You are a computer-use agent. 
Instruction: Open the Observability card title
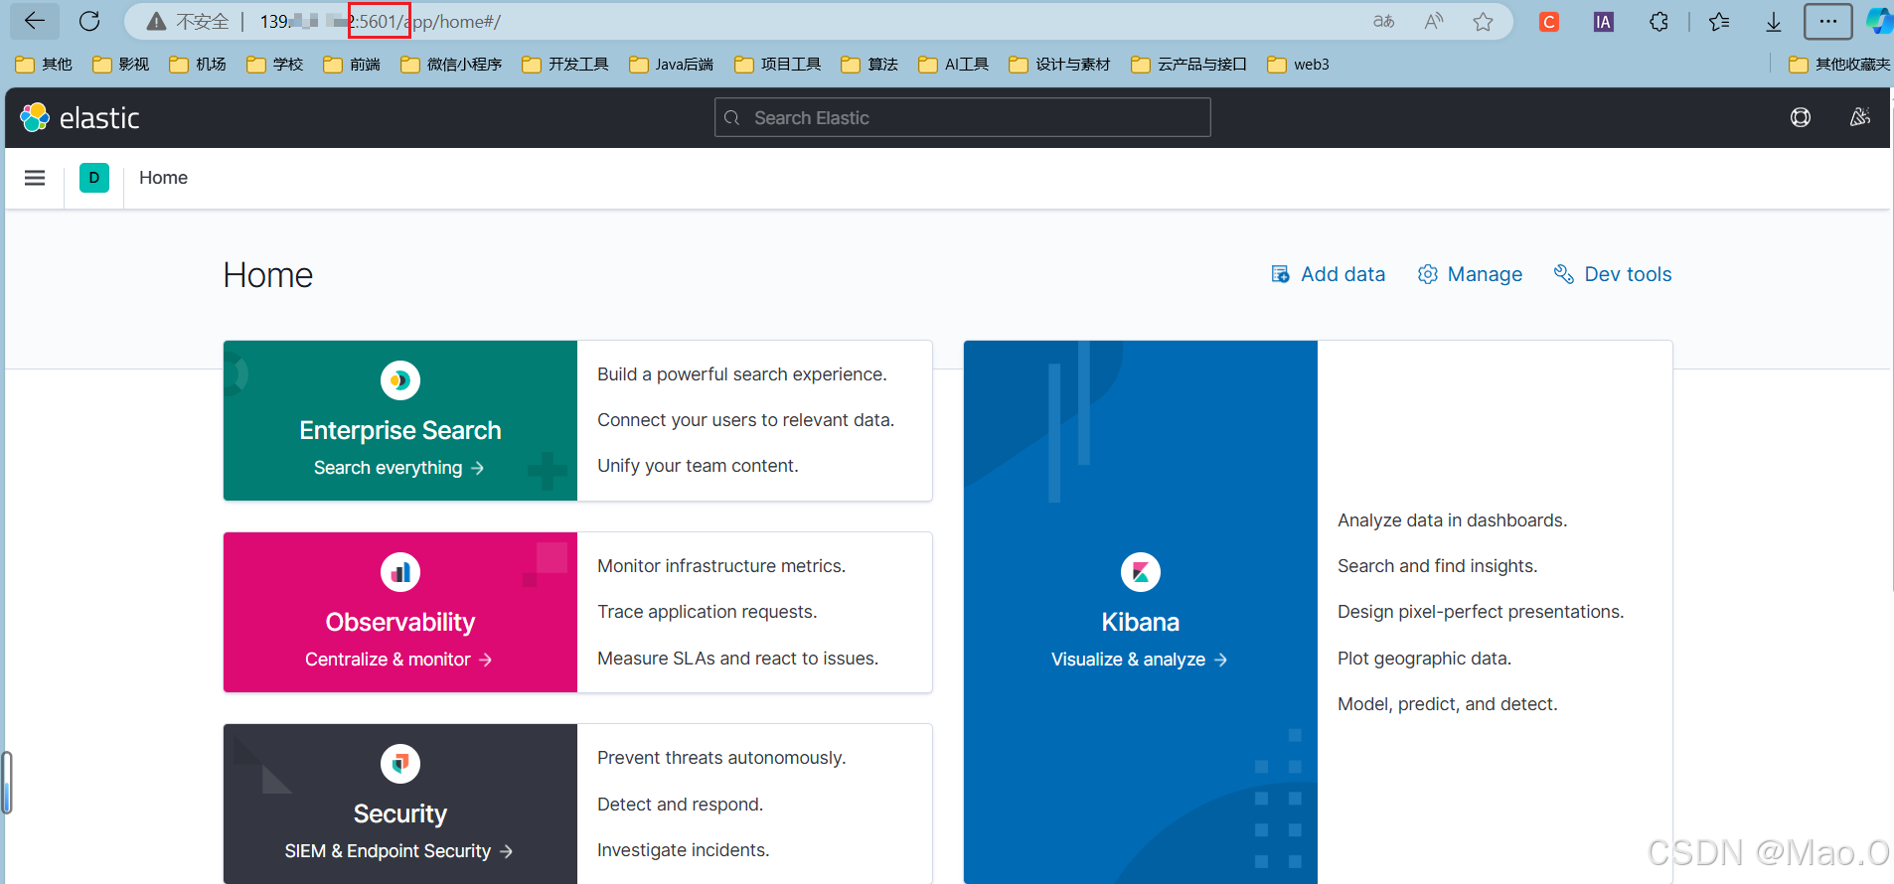(x=400, y=622)
